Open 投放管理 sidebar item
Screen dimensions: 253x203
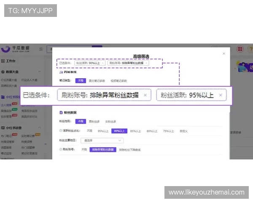click(6, 117)
